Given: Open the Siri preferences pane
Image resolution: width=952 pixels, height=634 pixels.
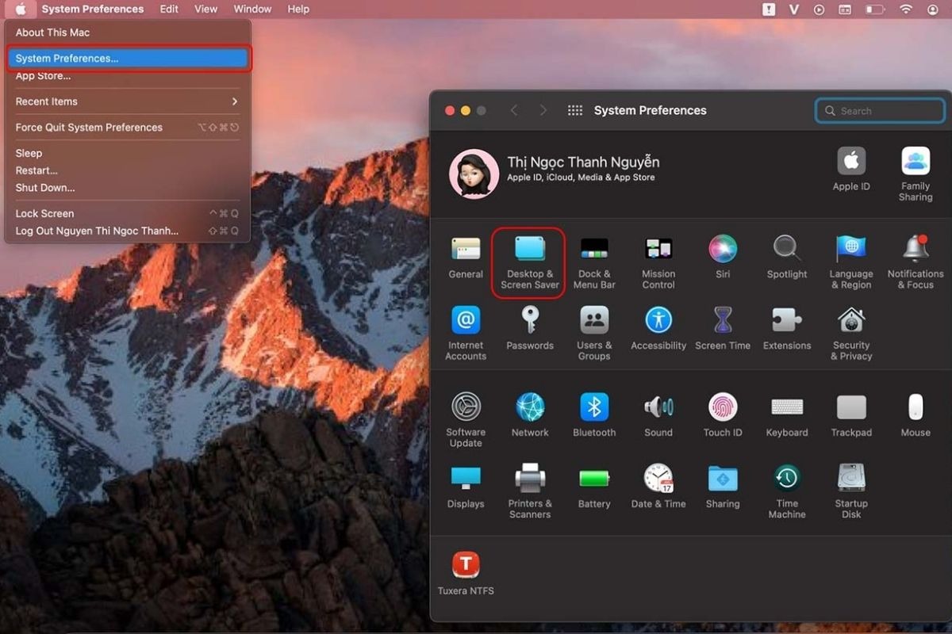Looking at the screenshot, I should [x=723, y=258].
